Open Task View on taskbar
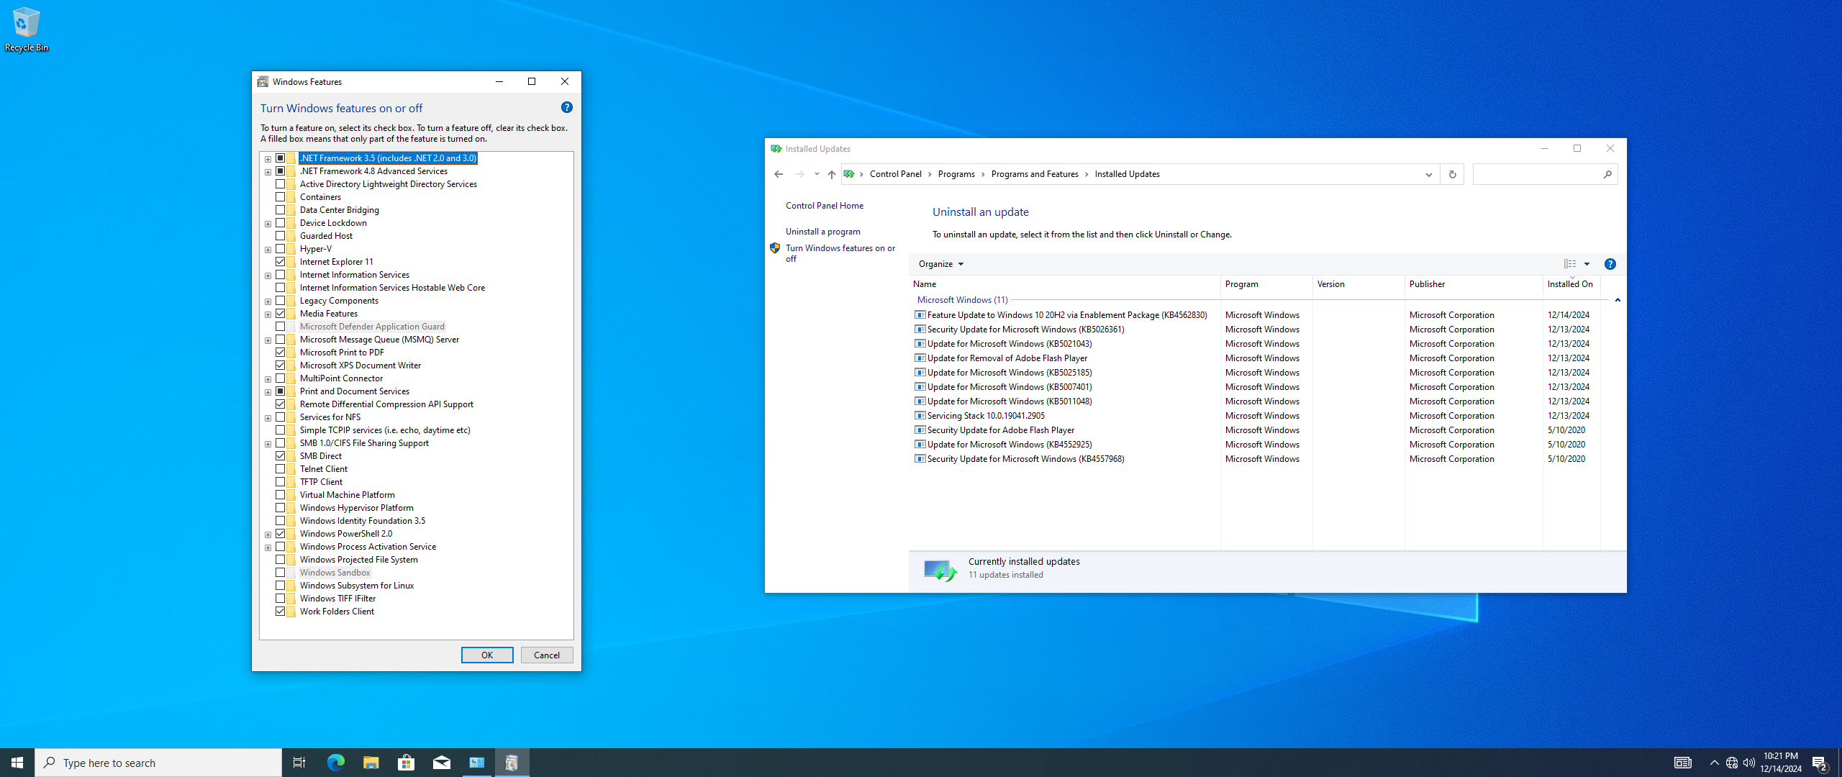 point(299,763)
